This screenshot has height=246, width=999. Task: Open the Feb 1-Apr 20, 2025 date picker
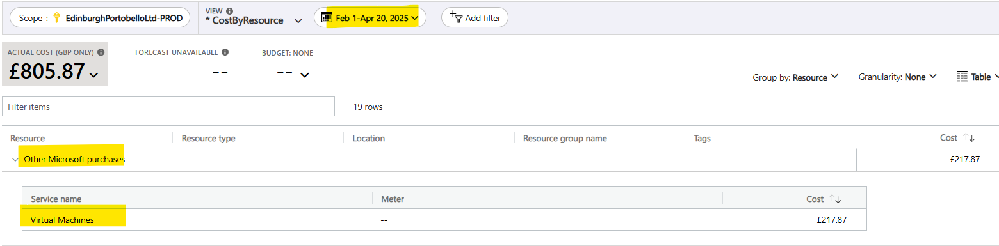(x=370, y=18)
